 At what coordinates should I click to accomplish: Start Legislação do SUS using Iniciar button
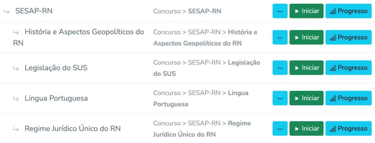(x=307, y=68)
